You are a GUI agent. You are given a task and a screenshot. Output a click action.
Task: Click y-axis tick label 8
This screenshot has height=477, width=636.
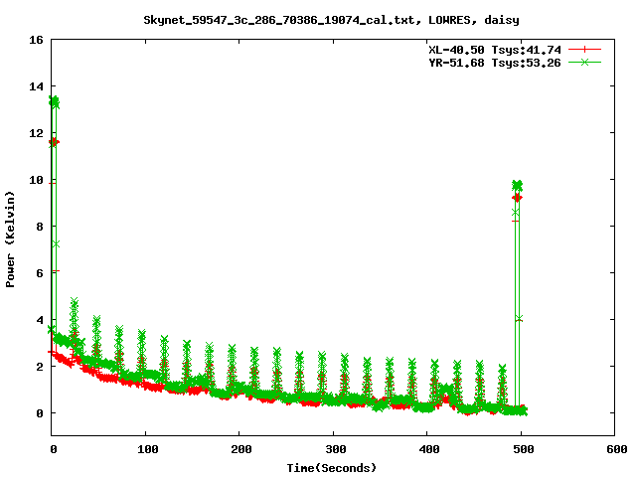click(x=40, y=227)
